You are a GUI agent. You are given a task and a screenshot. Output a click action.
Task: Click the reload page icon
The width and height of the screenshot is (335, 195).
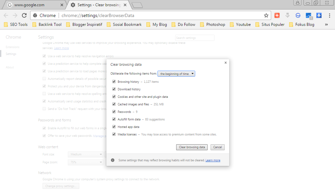click(x=24, y=15)
